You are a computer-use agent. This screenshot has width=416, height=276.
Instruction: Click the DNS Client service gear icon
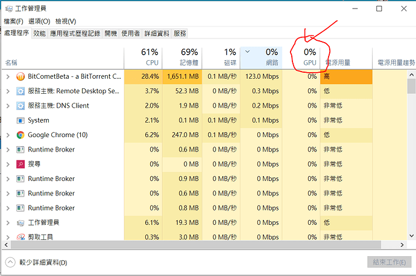click(20, 106)
